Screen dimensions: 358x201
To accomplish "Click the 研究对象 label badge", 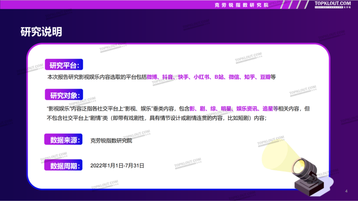I will 64,95.
